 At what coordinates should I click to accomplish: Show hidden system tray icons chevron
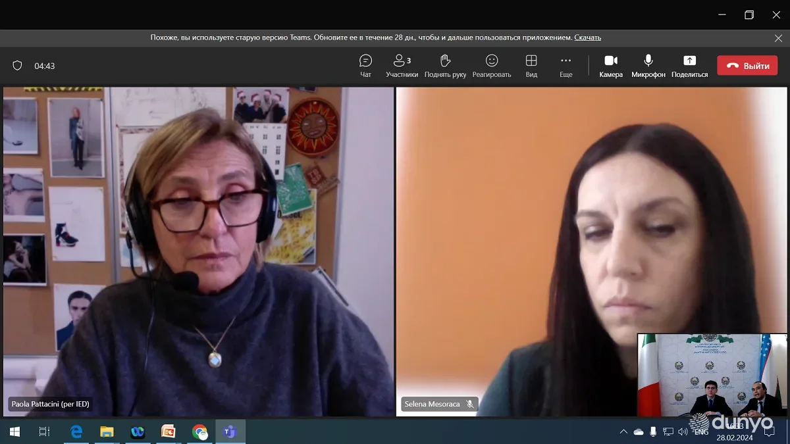click(x=623, y=432)
